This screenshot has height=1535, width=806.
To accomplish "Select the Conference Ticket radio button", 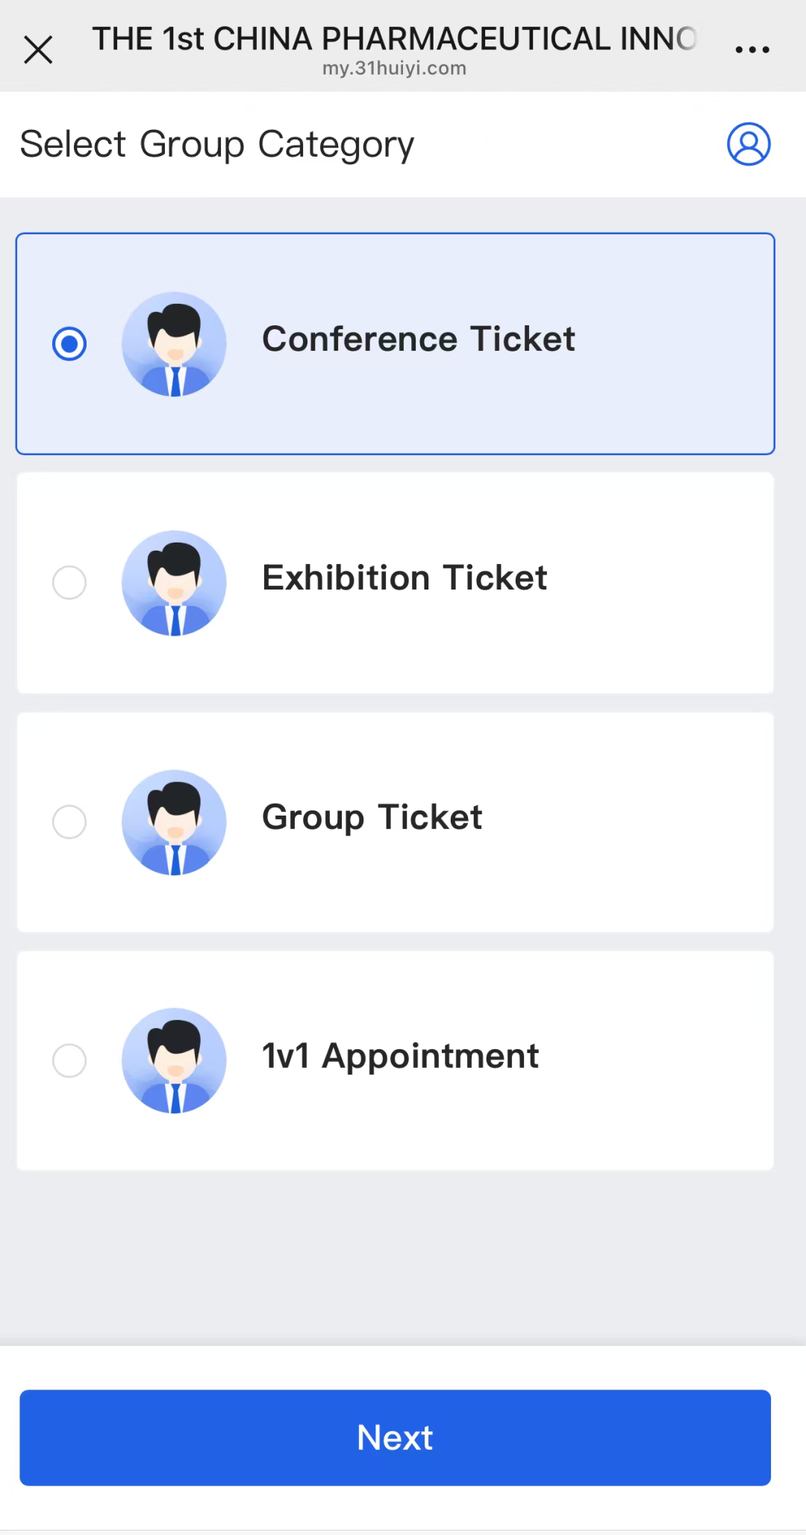I will point(69,344).
